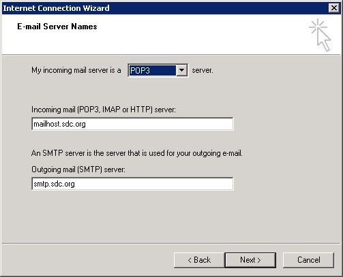The width and height of the screenshot is (343, 277).
Task: Click the Incoming mail server field mailhost.sdc.org
Action: click(x=132, y=124)
